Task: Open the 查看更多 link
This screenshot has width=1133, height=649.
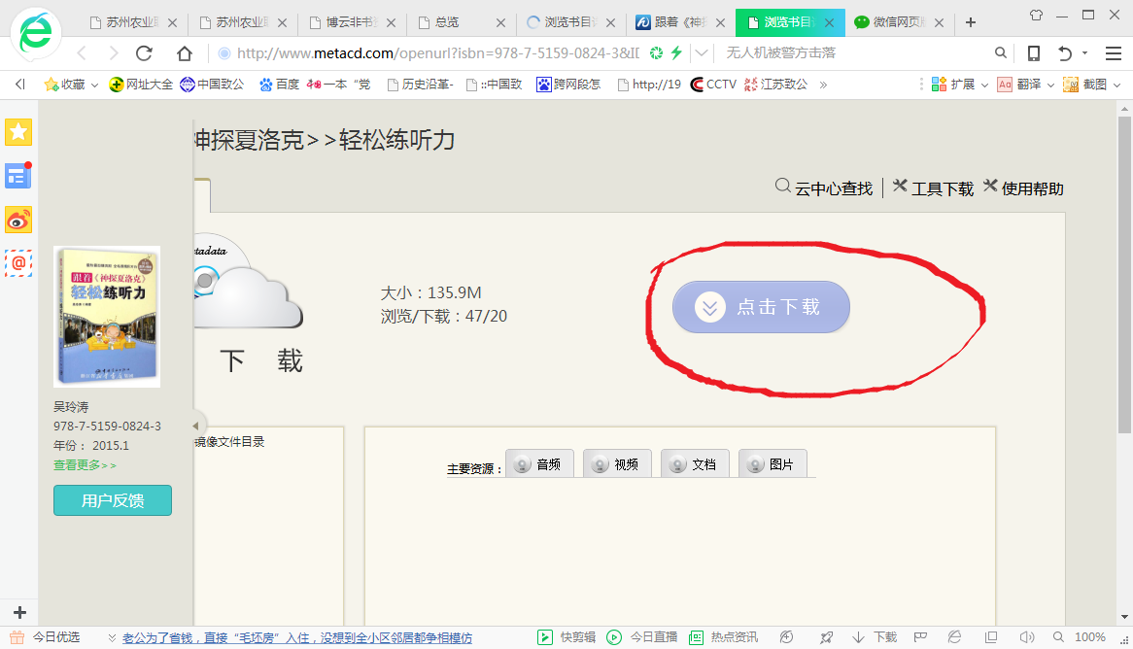Action: (x=85, y=465)
